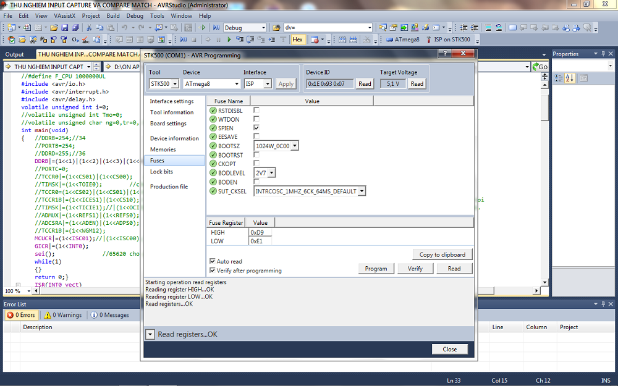Click Copy to clipboard button

coord(442,254)
